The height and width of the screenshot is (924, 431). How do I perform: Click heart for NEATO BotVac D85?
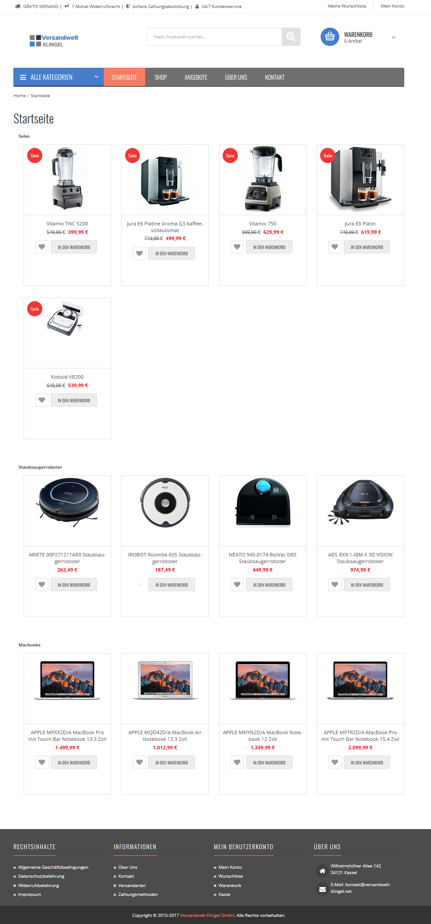pos(237,585)
